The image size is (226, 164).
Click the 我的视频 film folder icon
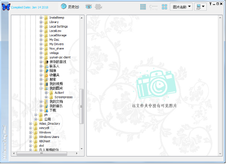(x=46, y=84)
